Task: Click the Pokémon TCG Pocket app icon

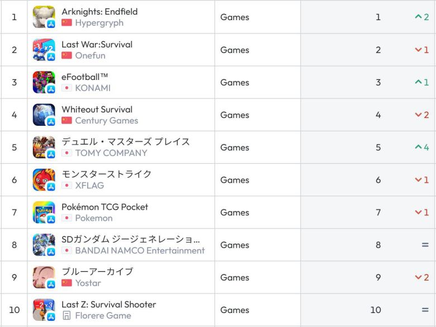Action: [44, 212]
